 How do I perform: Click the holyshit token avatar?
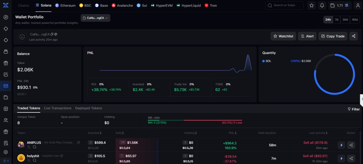pos(21,158)
